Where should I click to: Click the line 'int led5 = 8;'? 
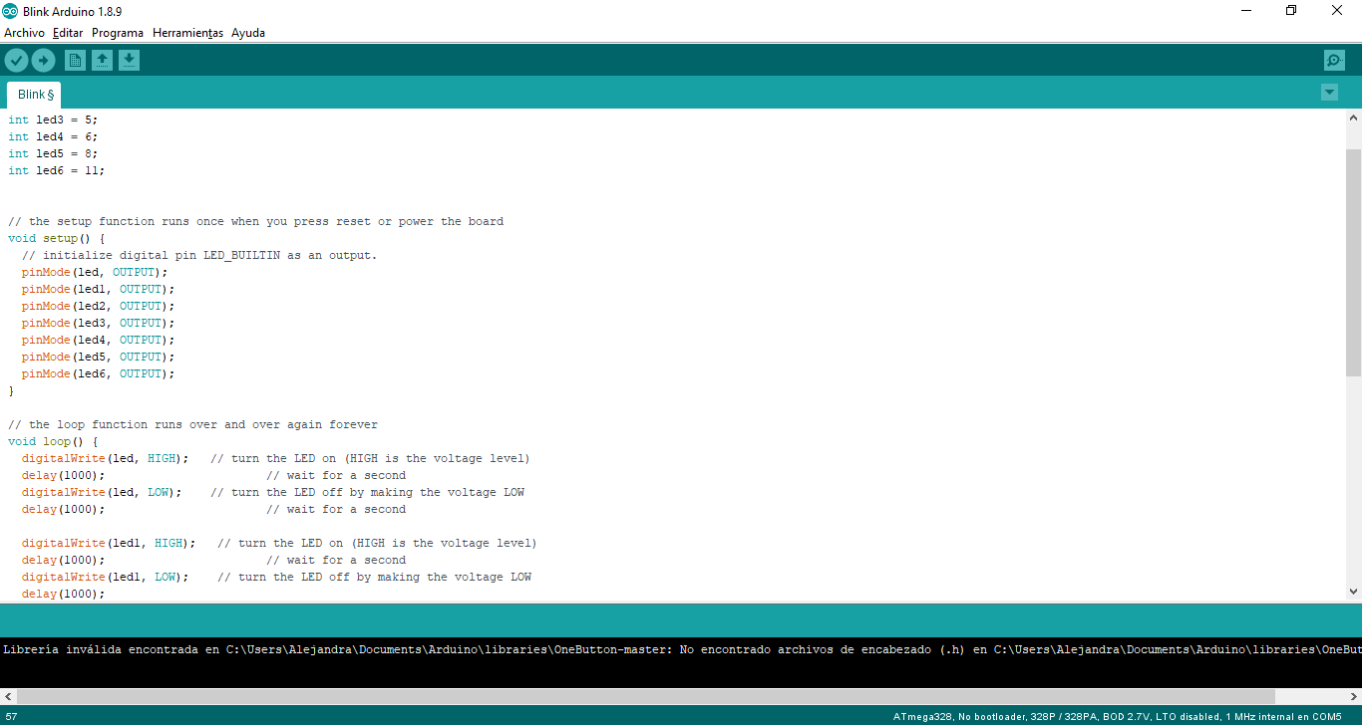(53, 153)
